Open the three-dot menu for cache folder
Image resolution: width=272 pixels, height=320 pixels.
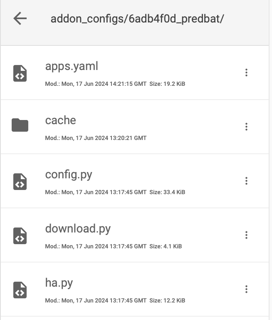tap(246, 127)
